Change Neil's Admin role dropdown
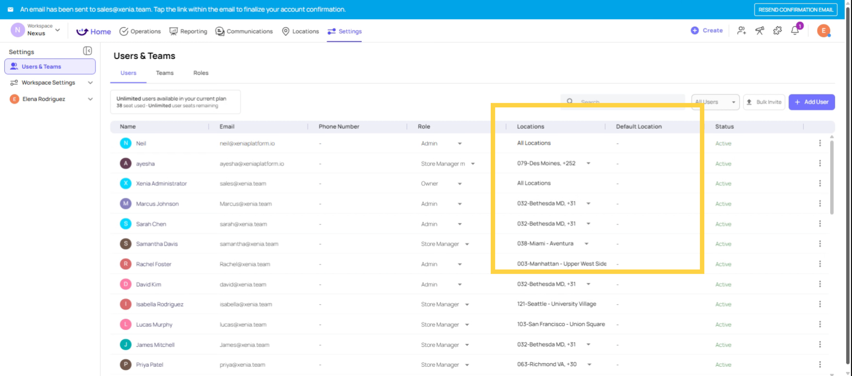 click(460, 144)
